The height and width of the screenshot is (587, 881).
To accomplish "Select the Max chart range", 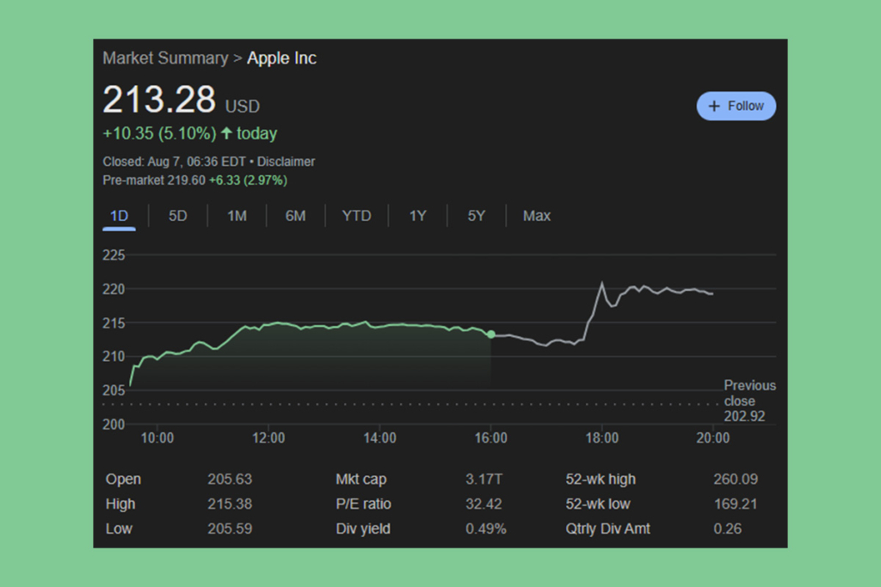I will point(536,216).
